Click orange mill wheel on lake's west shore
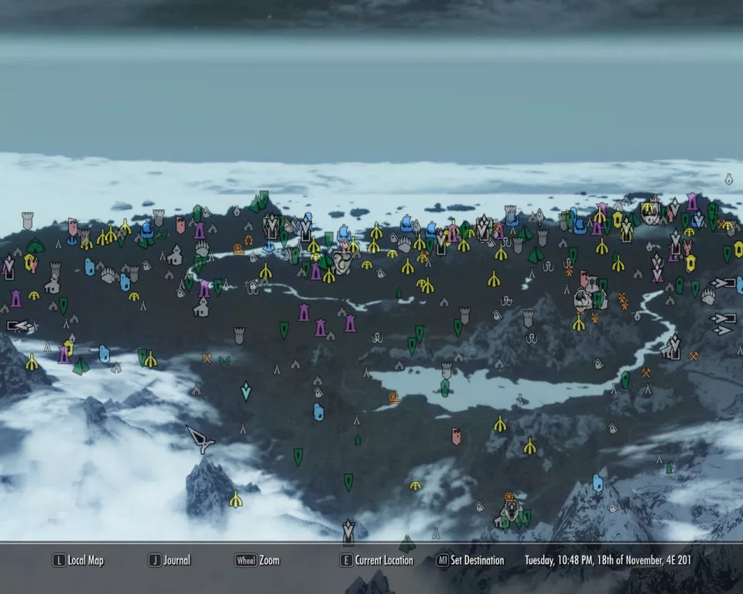The image size is (743, 594). click(x=393, y=397)
